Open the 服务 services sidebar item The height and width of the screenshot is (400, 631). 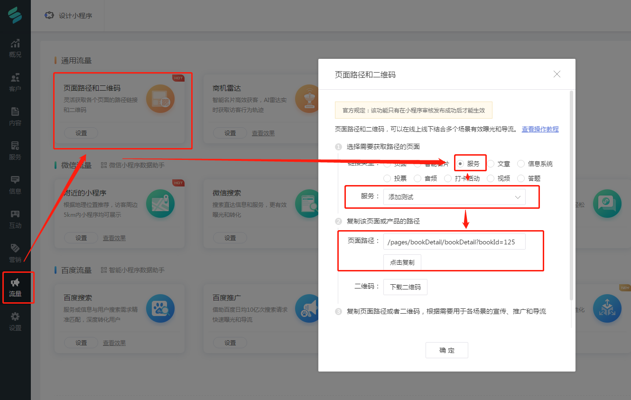click(x=15, y=151)
